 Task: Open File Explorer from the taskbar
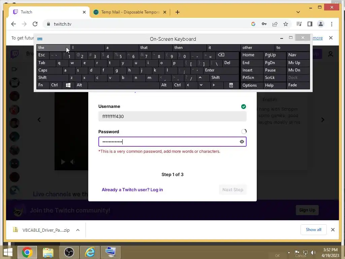pos(48,252)
